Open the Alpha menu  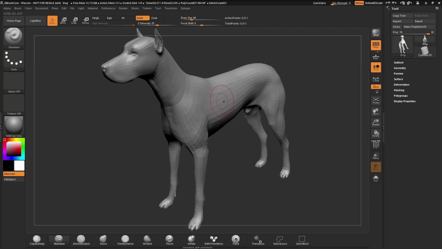pos(7,8)
